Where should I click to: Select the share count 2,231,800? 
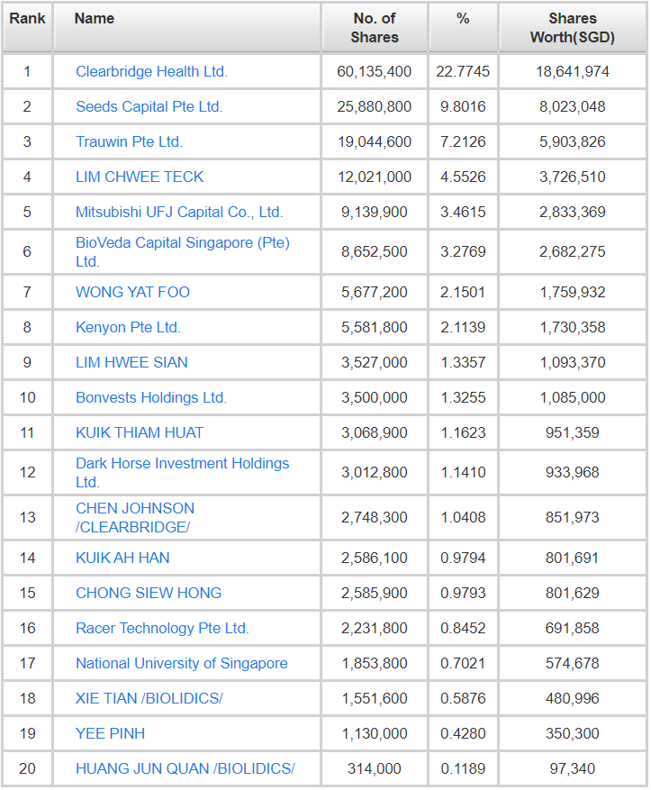(374, 629)
